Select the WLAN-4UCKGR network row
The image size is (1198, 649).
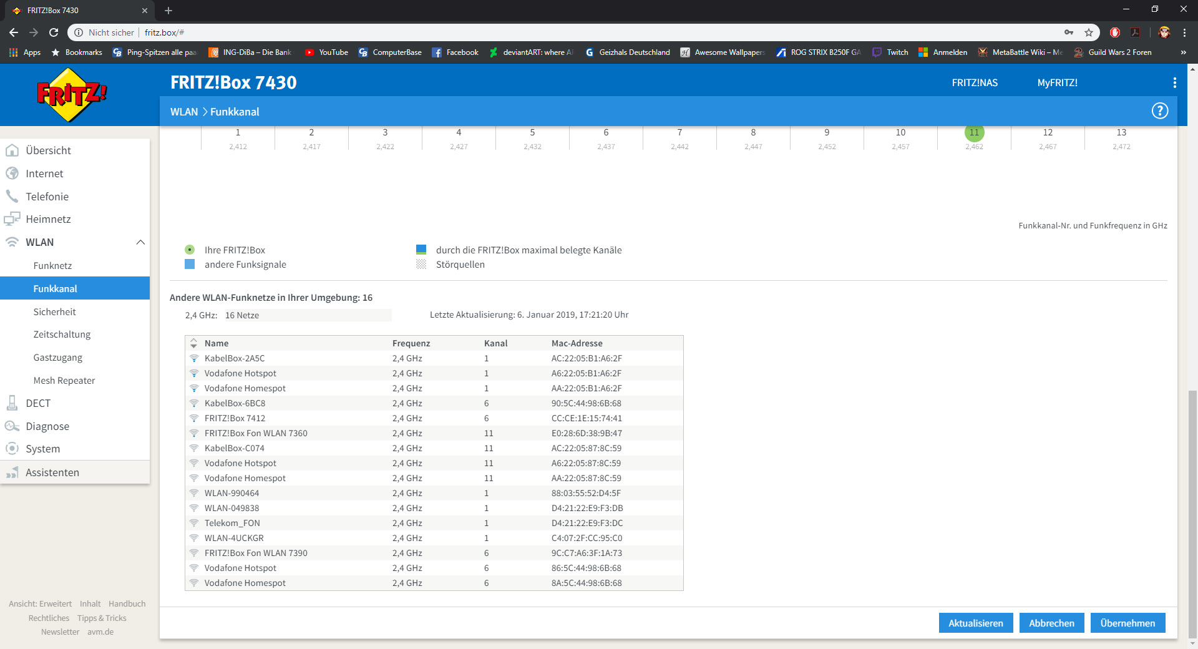(434, 538)
